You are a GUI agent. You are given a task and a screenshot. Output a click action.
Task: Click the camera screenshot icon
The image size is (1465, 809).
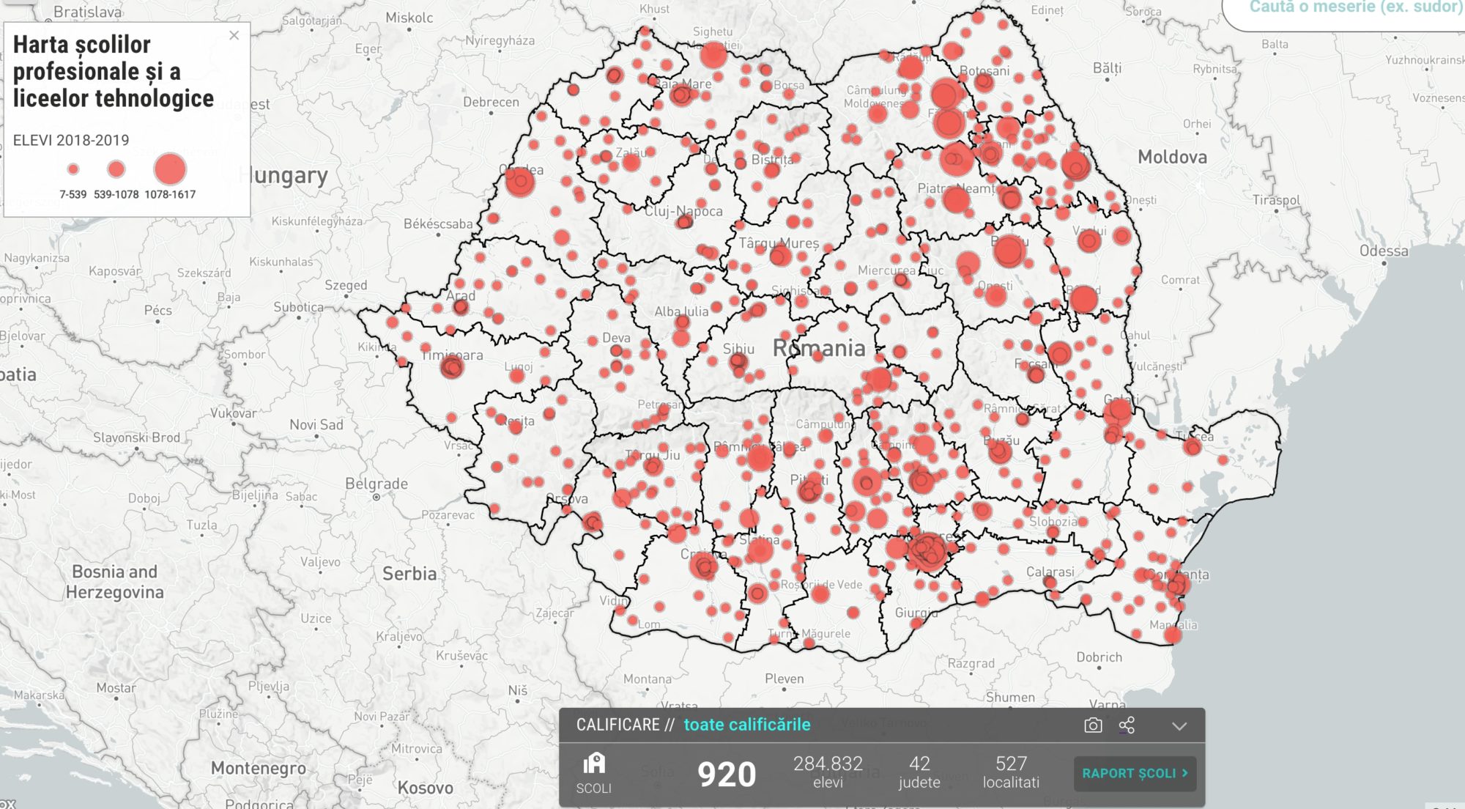[x=1093, y=725]
